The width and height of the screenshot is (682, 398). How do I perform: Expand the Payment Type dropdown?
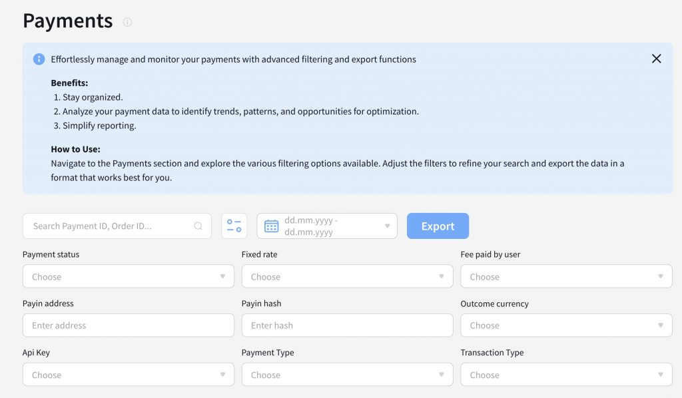click(x=347, y=375)
